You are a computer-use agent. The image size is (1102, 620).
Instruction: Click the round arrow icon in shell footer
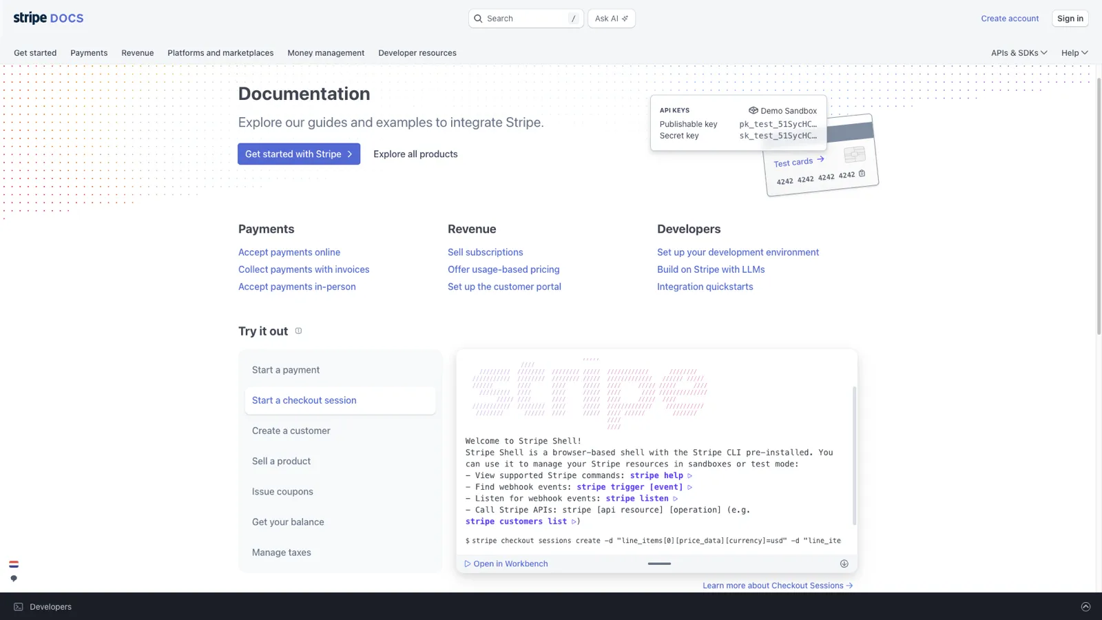pos(844,564)
